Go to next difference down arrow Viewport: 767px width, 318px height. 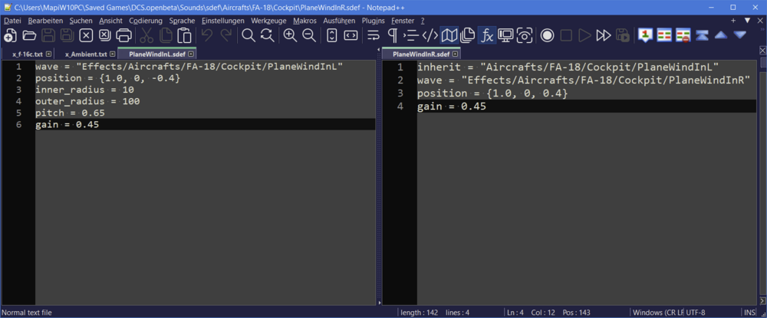click(x=739, y=35)
